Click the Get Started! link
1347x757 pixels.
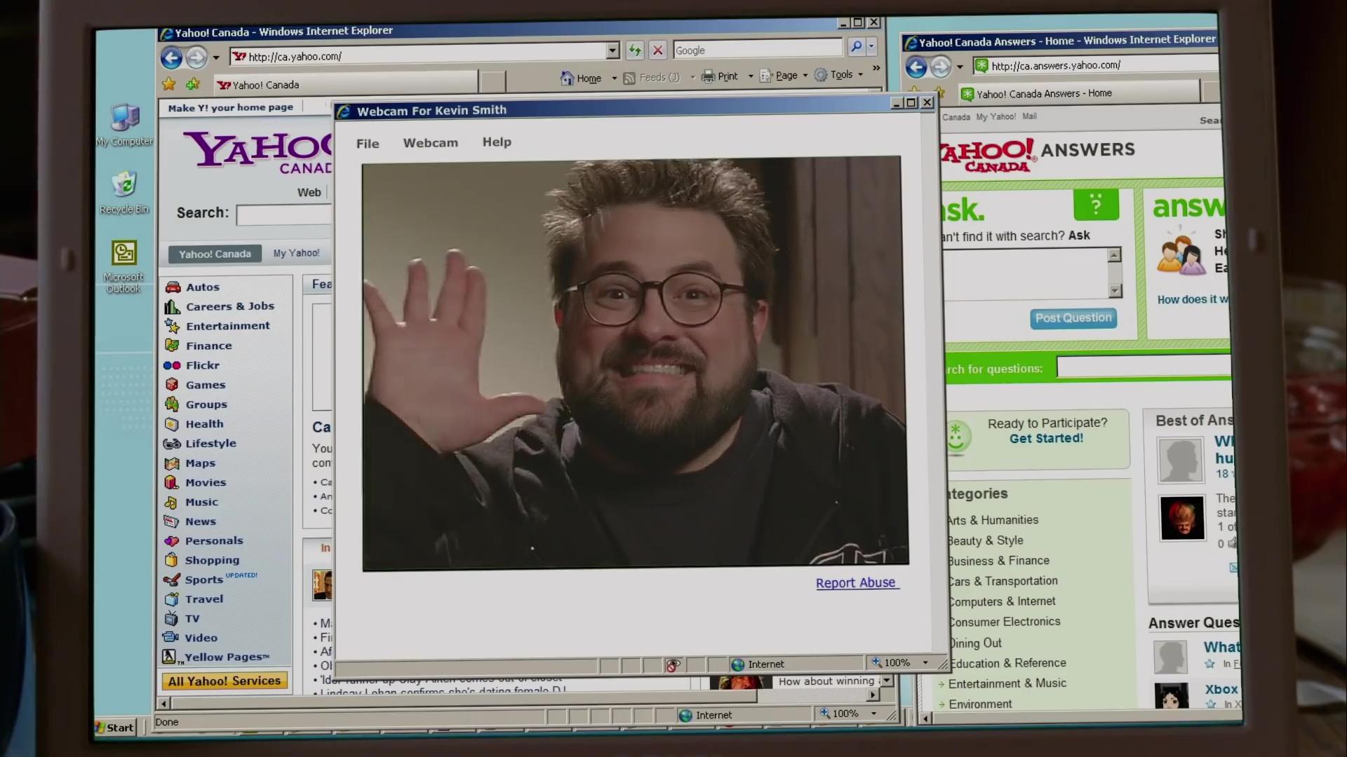tap(1046, 438)
